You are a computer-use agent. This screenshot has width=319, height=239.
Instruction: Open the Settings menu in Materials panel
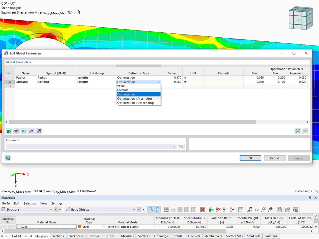57,203
